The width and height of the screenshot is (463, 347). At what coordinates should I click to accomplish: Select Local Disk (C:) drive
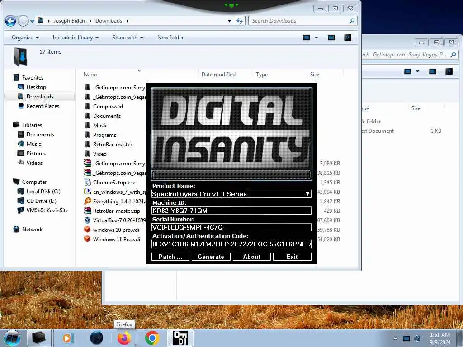[x=43, y=192]
